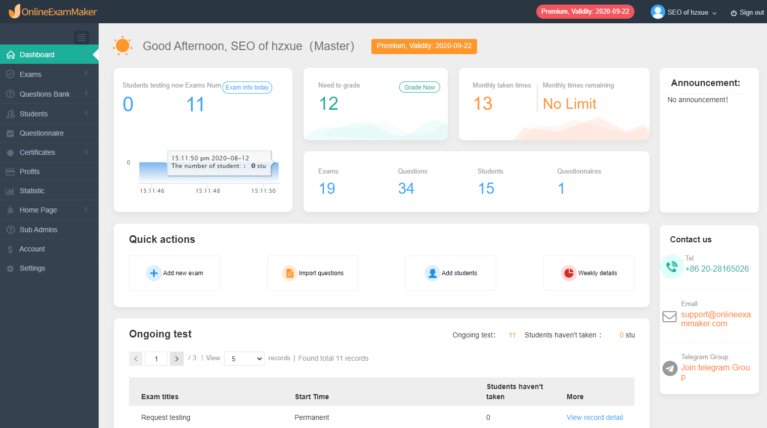This screenshot has width=767, height=428.
Task: Click the user avatar icon in header
Action: [658, 12]
